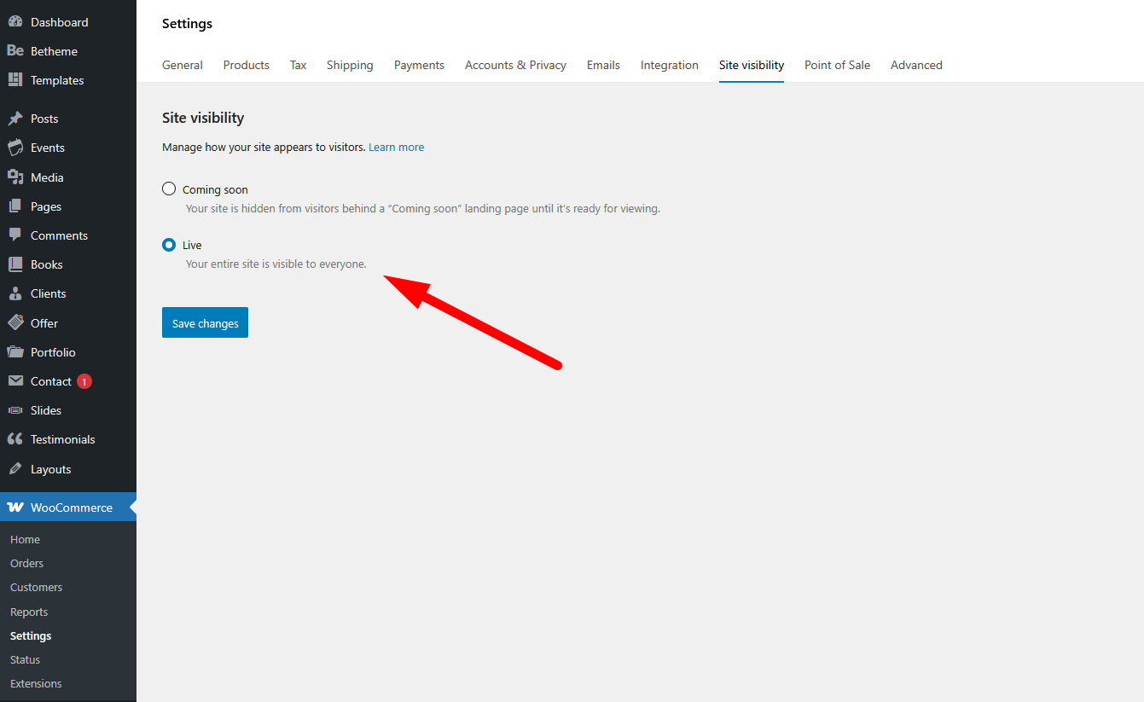
Task: Open Betheme via its Be icon
Action: click(x=15, y=51)
